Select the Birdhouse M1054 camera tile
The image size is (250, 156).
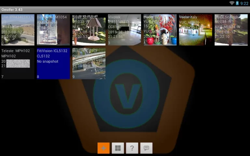[53, 30]
